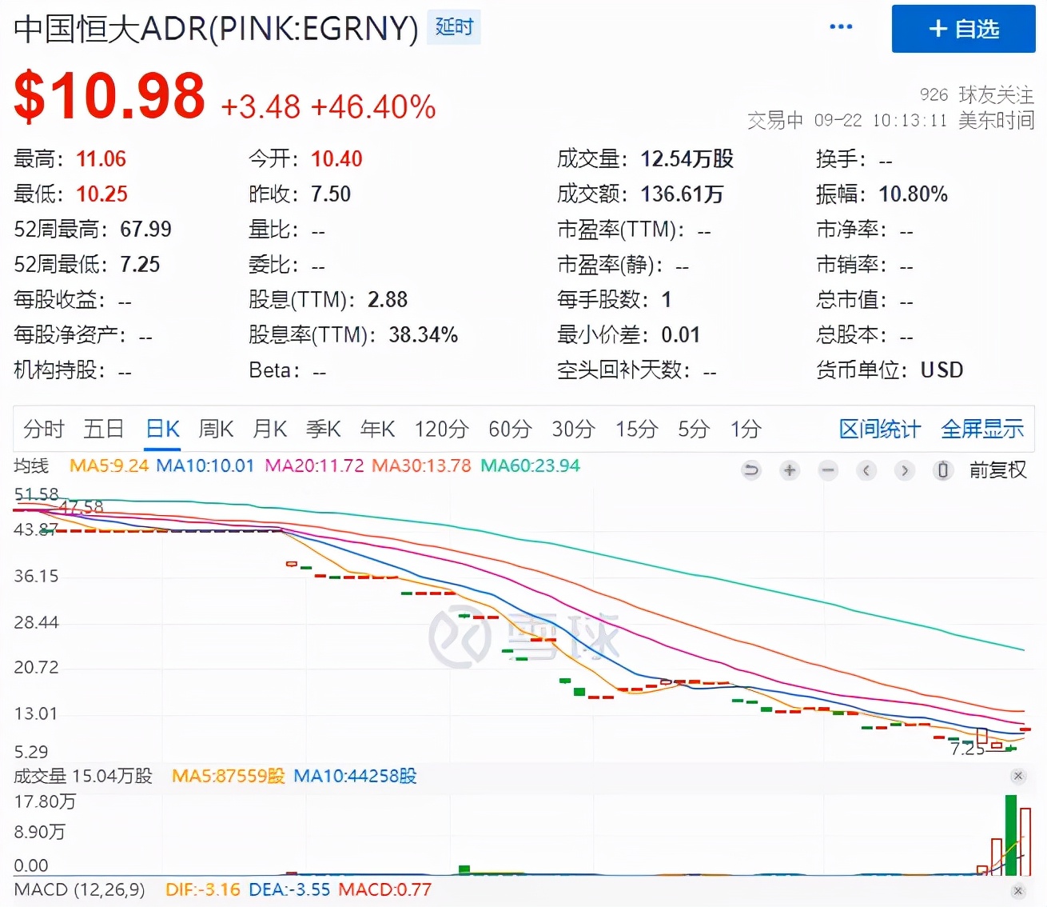Close the volume indicator panel

coord(1017,776)
